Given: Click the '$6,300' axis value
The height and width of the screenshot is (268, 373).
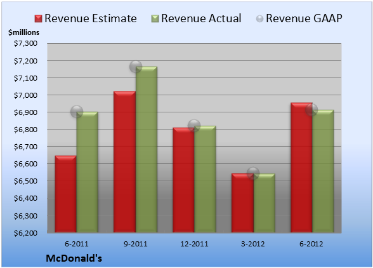Looking at the screenshot, I should [x=25, y=216].
